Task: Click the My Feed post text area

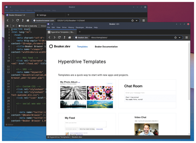Action: [x=86, y=124]
